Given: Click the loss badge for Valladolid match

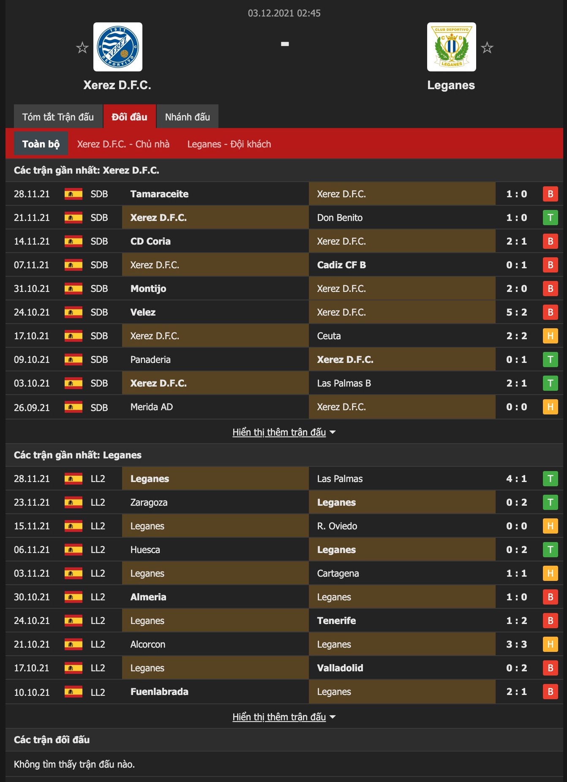Looking at the screenshot, I should [551, 668].
